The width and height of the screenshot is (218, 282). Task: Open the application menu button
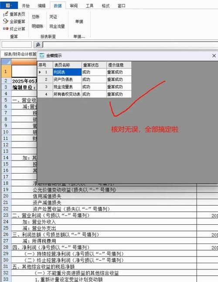[x=9, y=5]
